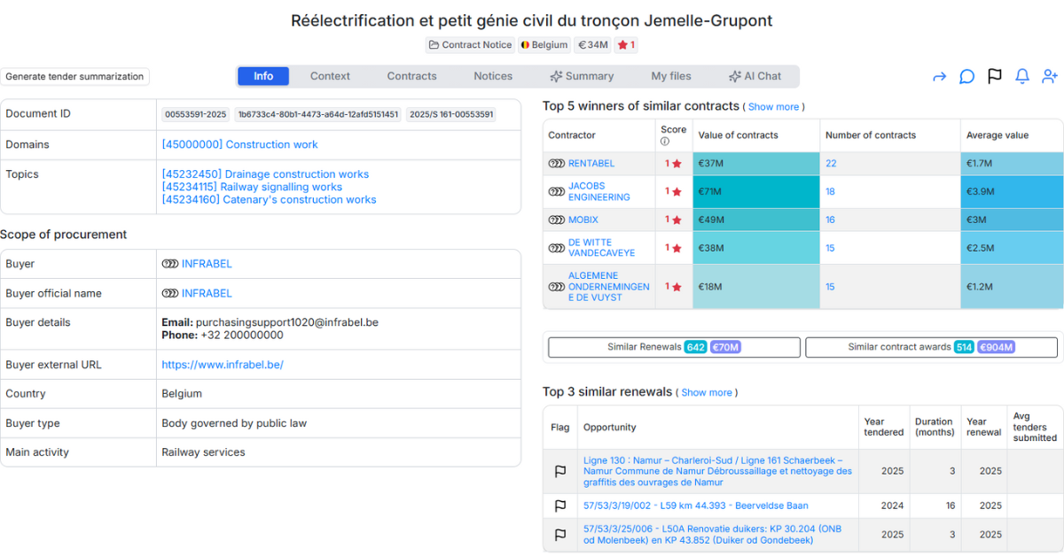
Task: Click the Document ID 00553591-2025 tag
Action: 195,114
